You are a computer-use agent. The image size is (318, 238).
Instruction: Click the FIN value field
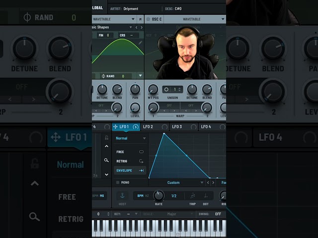(x=108, y=35)
